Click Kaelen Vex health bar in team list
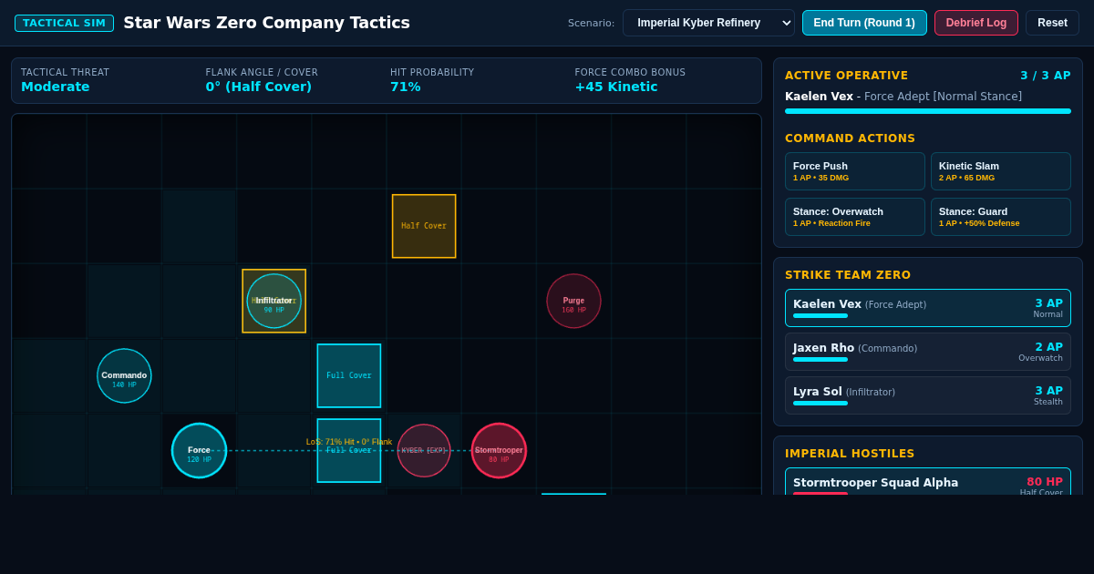This screenshot has width=1094, height=574. point(820,316)
